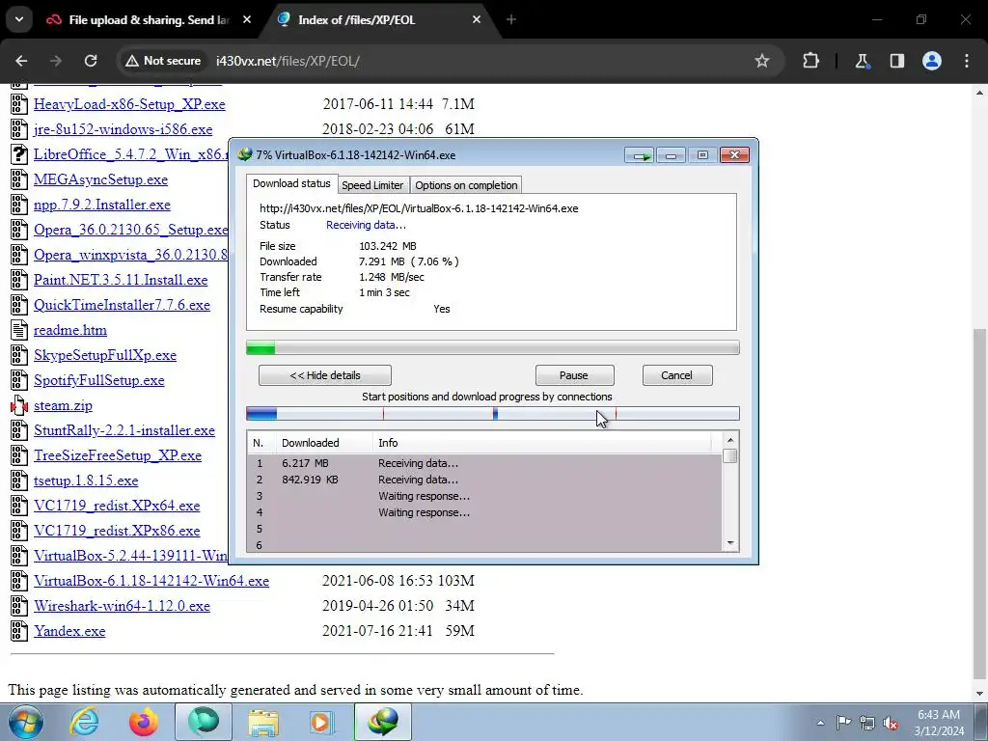The height and width of the screenshot is (741, 988).
Task: Click the file icon beside MEGAsyncSetup.exe
Action: tap(19, 179)
